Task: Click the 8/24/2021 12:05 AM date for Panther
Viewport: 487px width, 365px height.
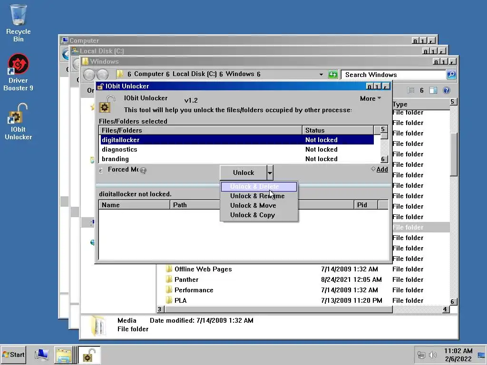Action: (351, 279)
